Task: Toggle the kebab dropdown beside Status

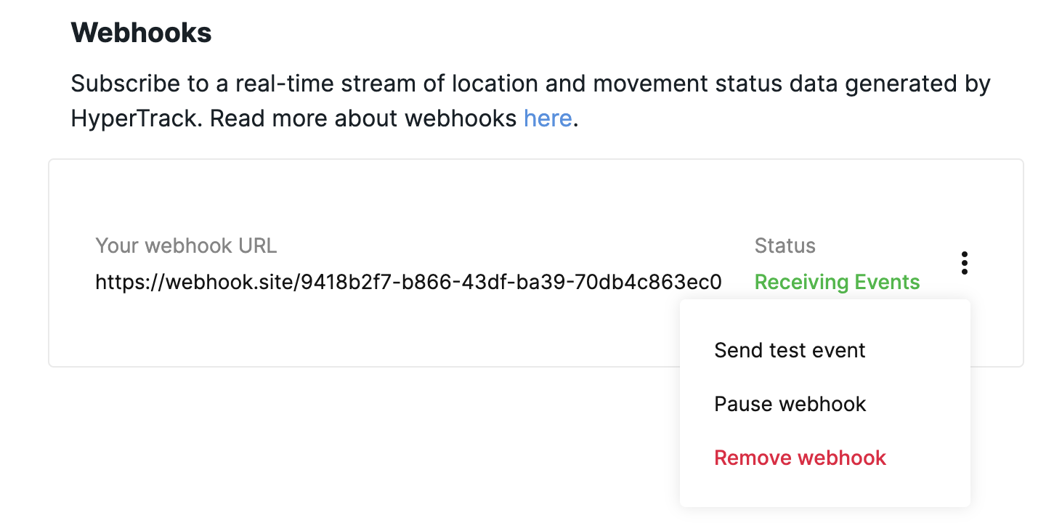Action: (964, 263)
